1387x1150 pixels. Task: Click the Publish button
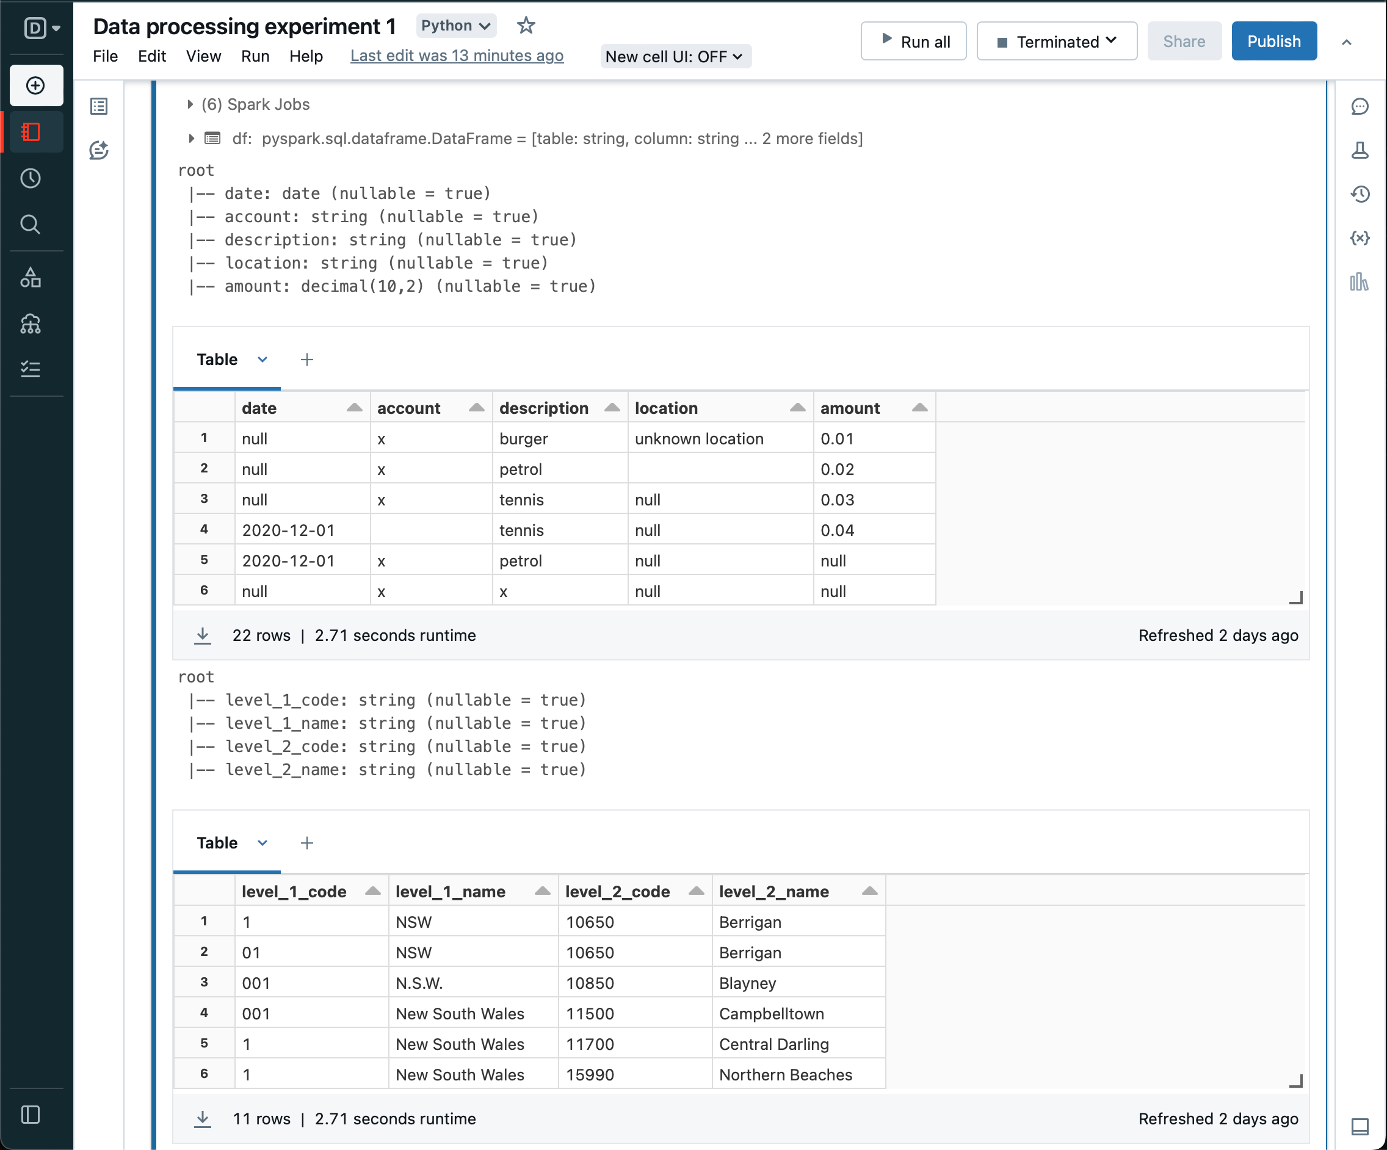click(1273, 42)
